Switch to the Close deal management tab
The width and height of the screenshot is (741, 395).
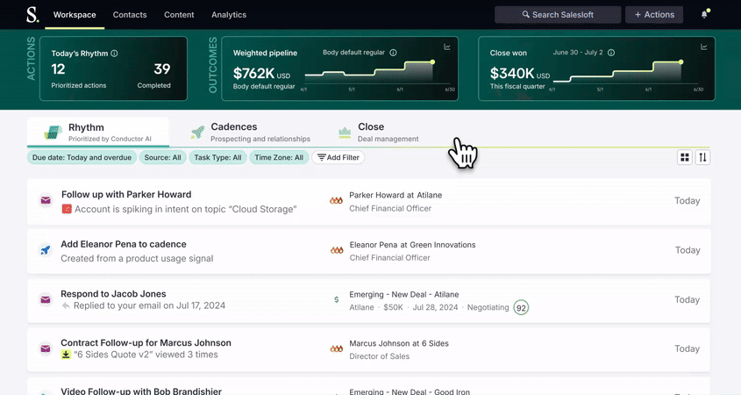(379, 132)
